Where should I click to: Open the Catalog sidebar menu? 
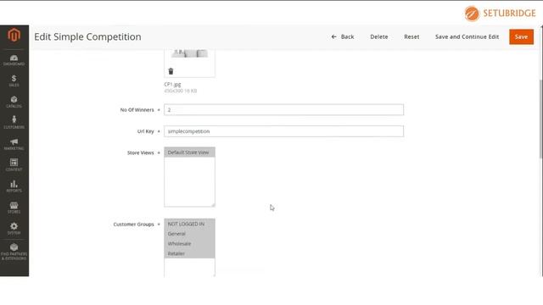(x=14, y=102)
